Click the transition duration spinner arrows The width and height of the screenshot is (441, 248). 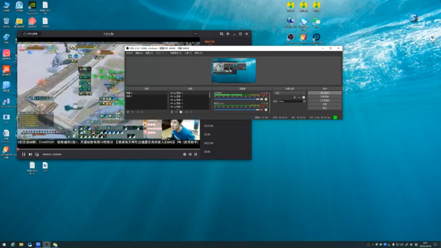click(304, 101)
